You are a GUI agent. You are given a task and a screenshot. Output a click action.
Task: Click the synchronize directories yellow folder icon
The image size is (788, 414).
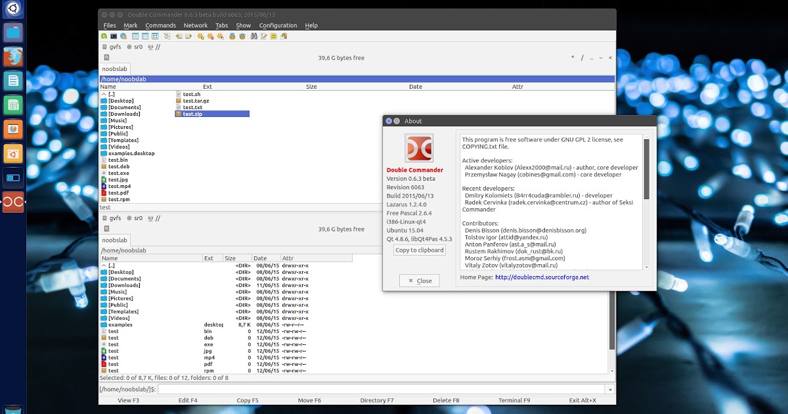[274, 36]
